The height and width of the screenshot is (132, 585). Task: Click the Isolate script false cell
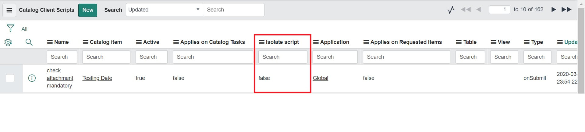coord(264,78)
